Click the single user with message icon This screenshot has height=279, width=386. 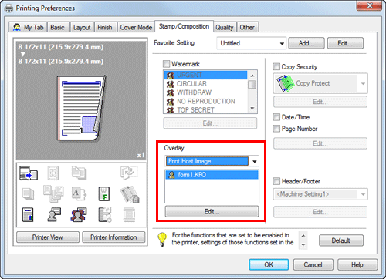tap(54, 215)
